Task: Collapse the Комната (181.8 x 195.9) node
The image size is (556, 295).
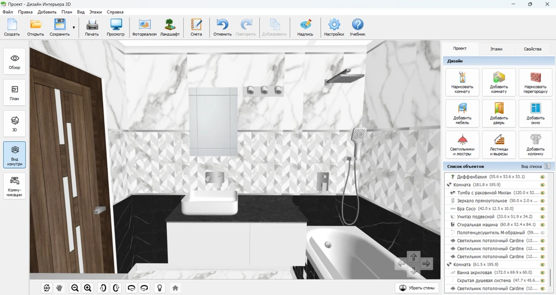Action: click(x=449, y=184)
